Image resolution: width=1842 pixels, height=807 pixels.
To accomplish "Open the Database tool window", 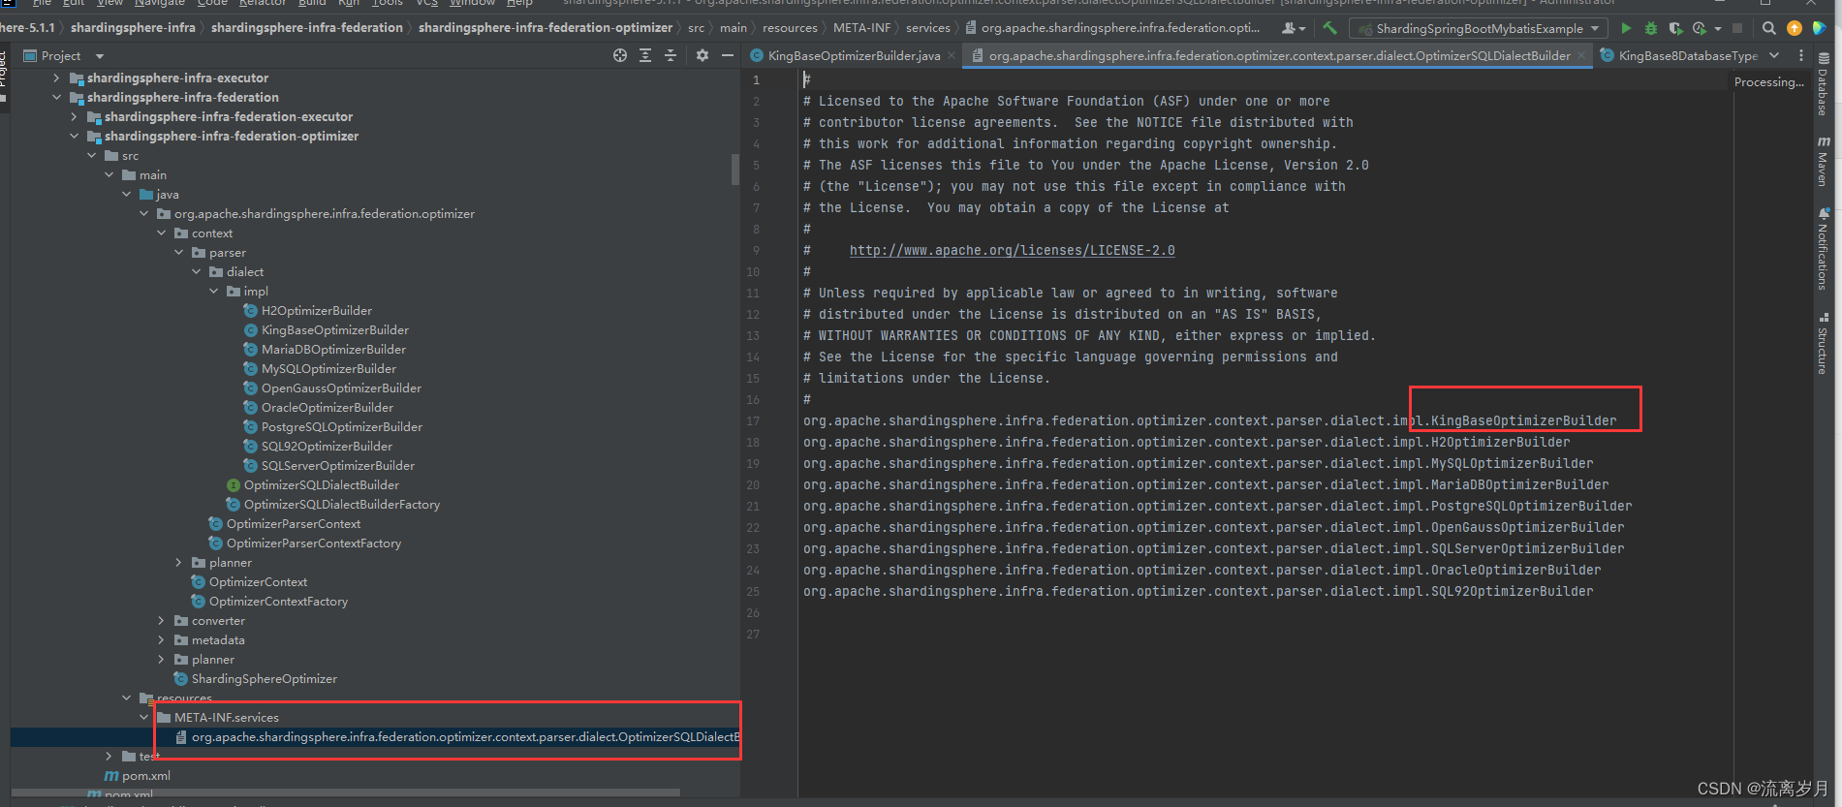I will click(1823, 85).
